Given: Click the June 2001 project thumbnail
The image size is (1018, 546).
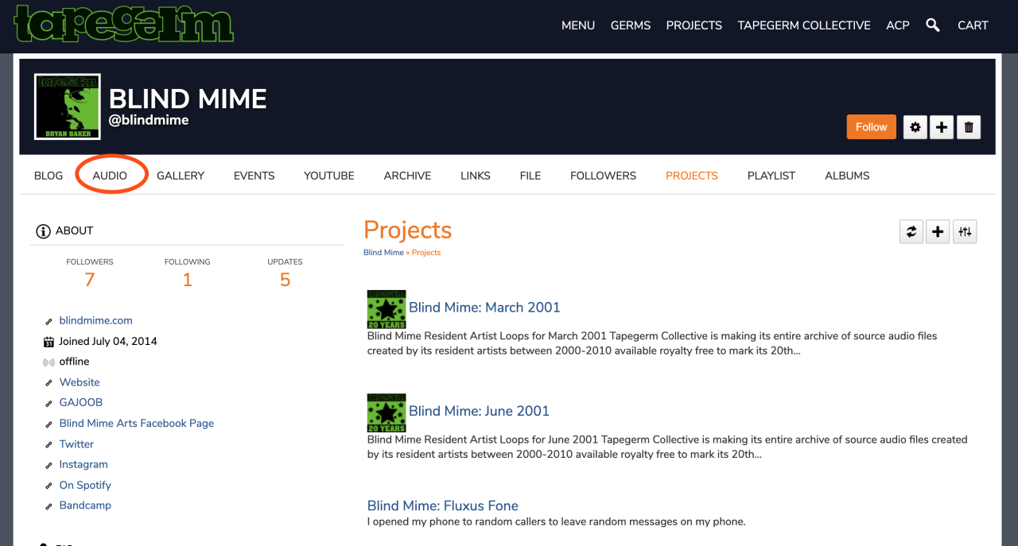Looking at the screenshot, I should 387,413.
